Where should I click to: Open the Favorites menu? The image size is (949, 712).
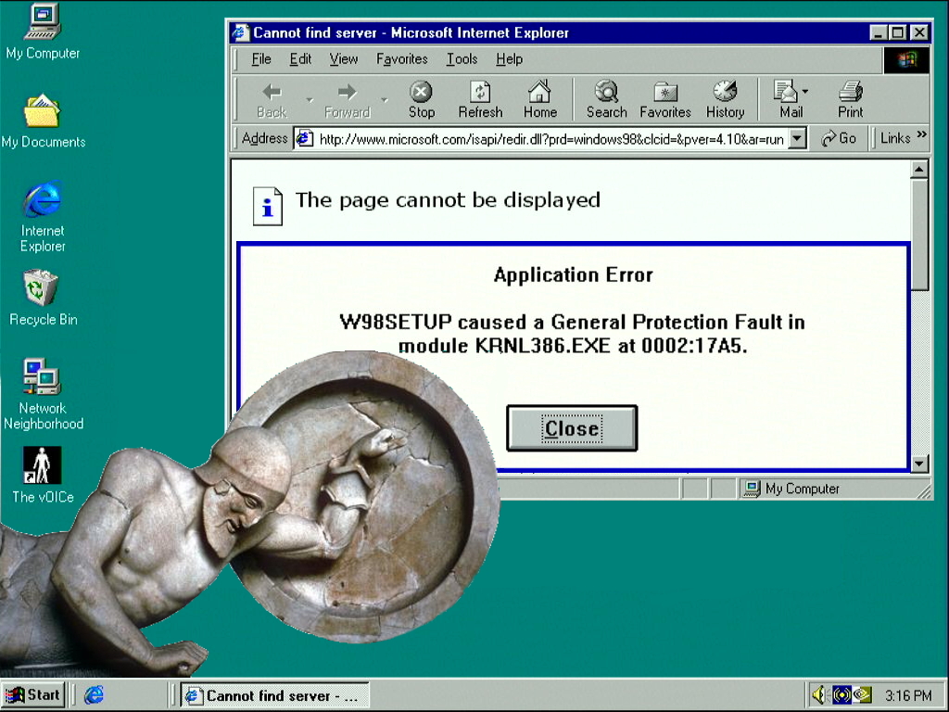click(401, 59)
